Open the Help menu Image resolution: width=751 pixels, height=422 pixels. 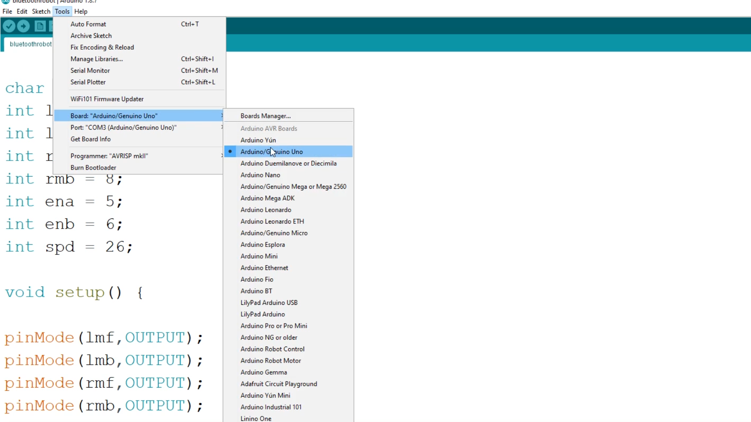(x=81, y=11)
